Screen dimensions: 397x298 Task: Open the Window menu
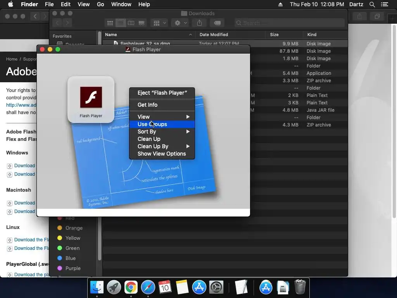coord(121,4)
